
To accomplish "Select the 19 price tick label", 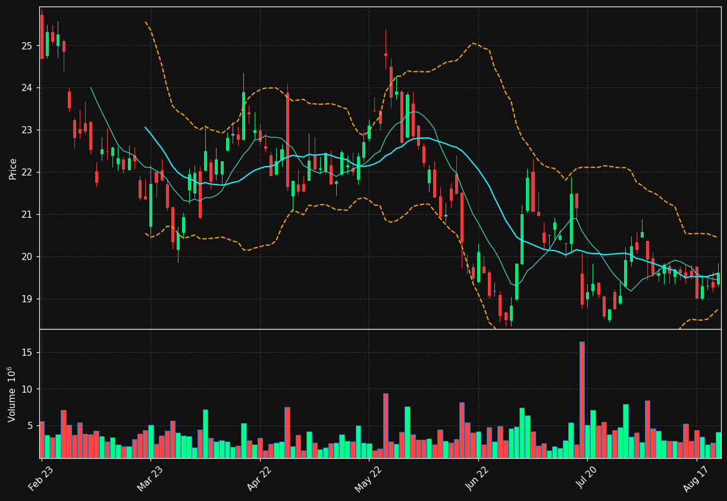I will coord(29,299).
